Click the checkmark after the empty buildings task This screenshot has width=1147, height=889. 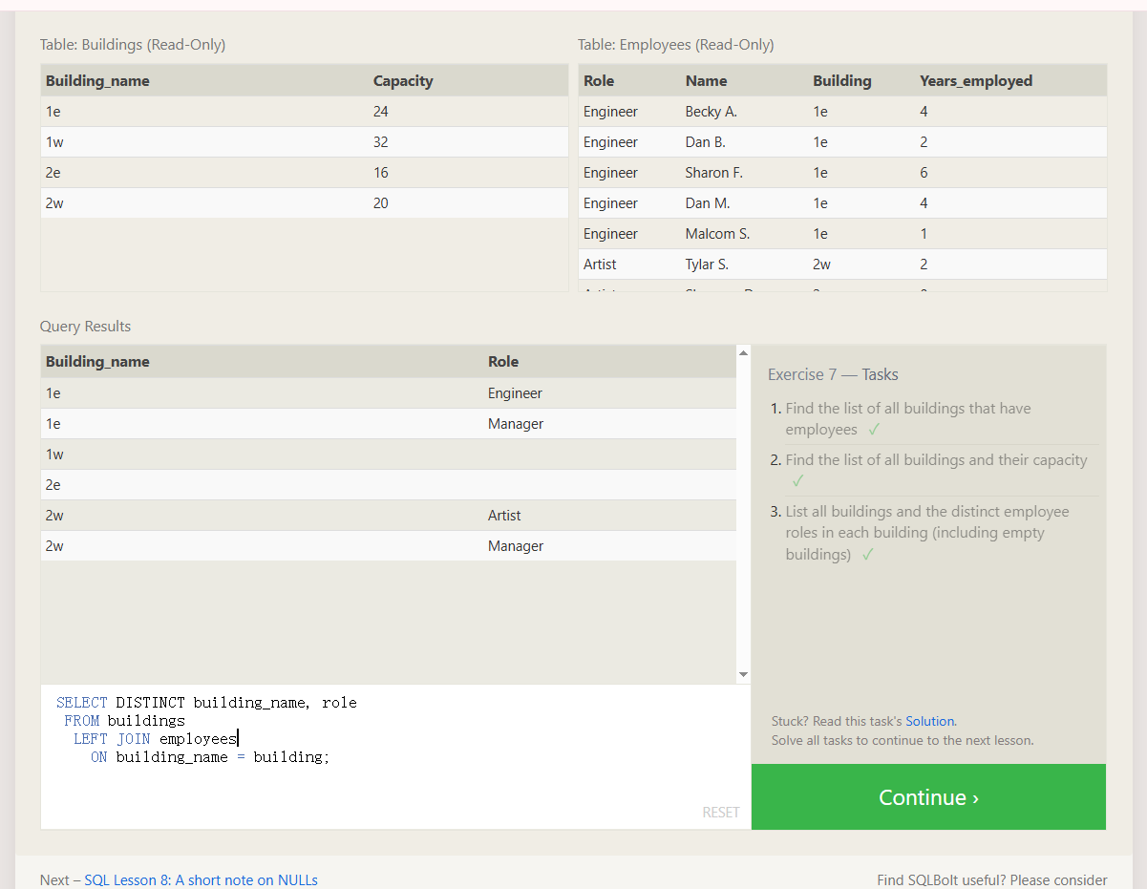coord(867,555)
